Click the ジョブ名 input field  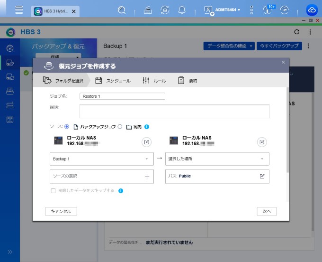pos(122,96)
